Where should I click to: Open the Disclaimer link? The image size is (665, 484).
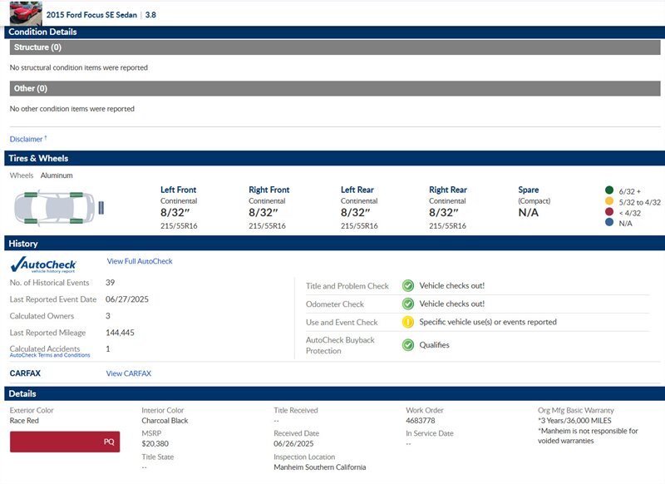[x=27, y=139]
